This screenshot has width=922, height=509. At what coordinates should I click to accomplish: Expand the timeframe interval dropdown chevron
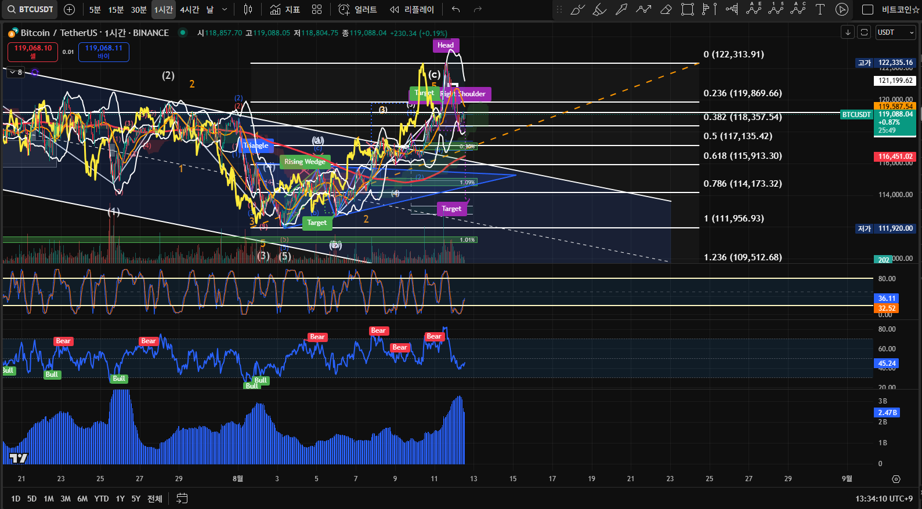(x=225, y=9)
